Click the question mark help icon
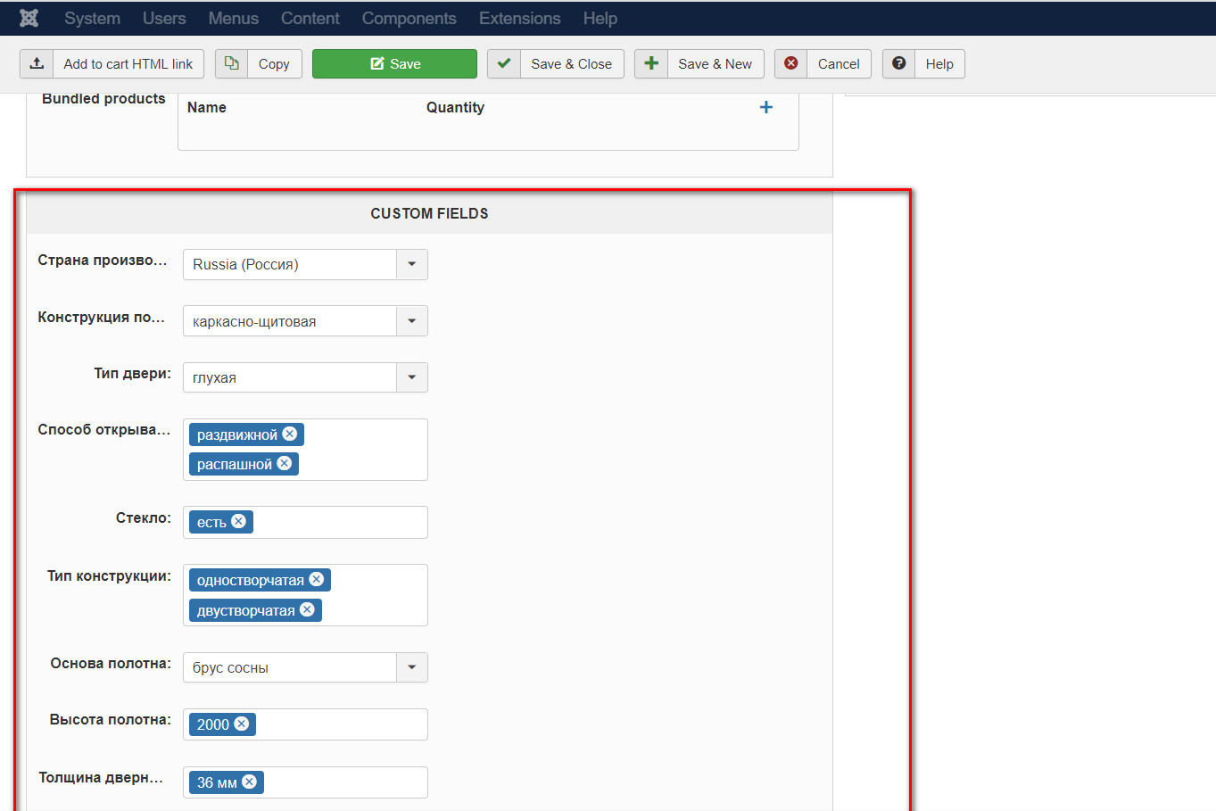1216x811 pixels. [x=899, y=64]
